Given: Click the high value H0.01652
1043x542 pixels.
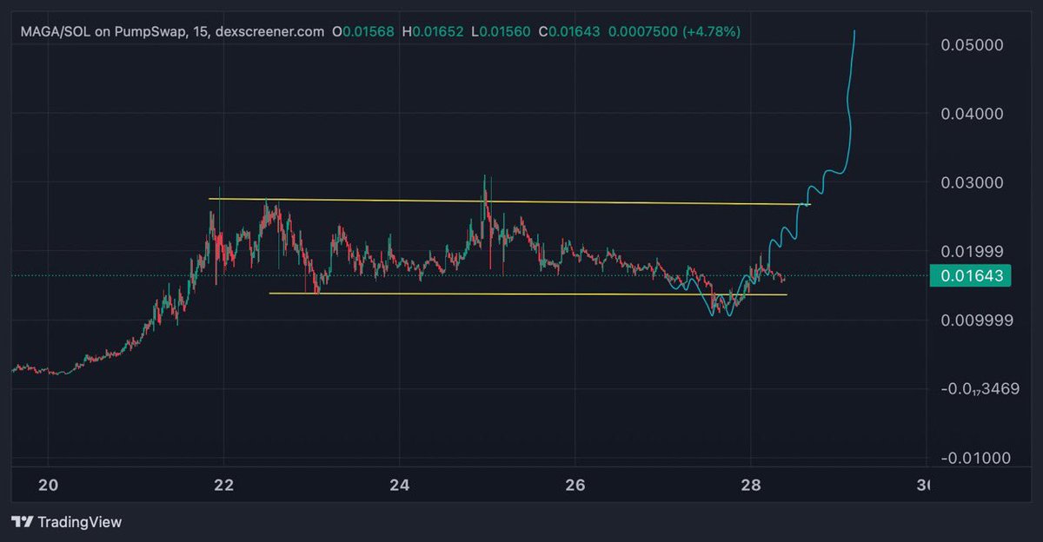Looking at the screenshot, I should click(x=432, y=31).
